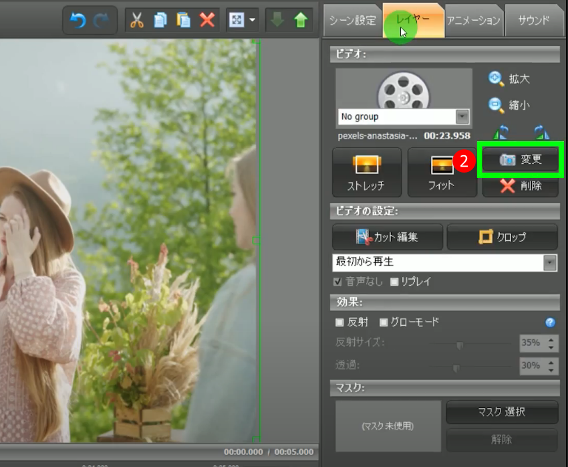
Task: Click the 拡大 zoom in magnifier
Action: [x=496, y=79]
